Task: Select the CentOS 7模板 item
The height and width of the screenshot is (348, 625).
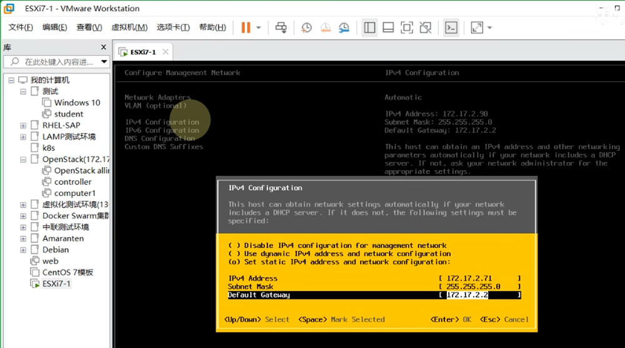Action: coord(62,273)
